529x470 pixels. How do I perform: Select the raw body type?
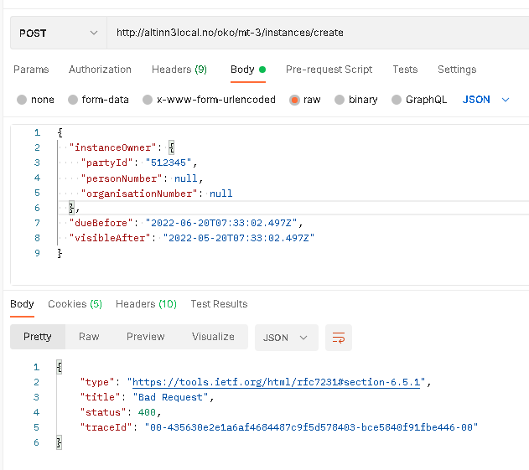(x=304, y=100)
